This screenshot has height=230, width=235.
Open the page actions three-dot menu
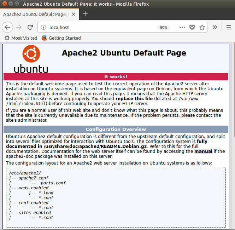click(x=182, y=27)
